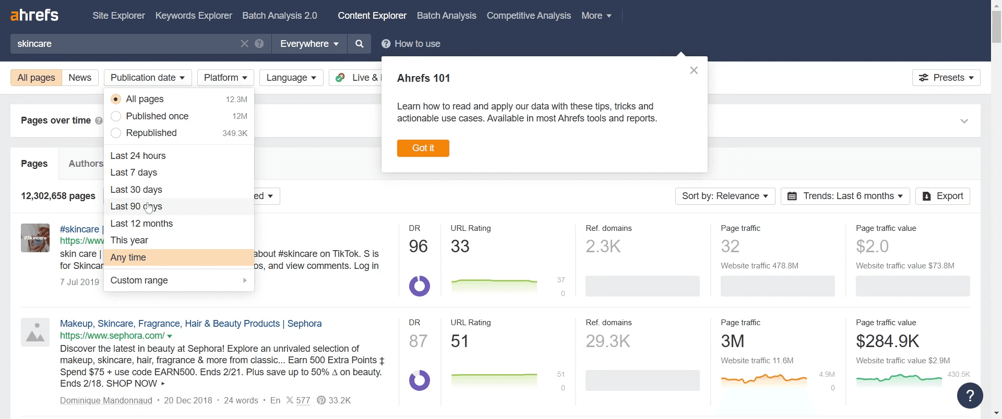Screen dimensions: 1002x419
Task: Clear the skincare search query
Action: 244,44
